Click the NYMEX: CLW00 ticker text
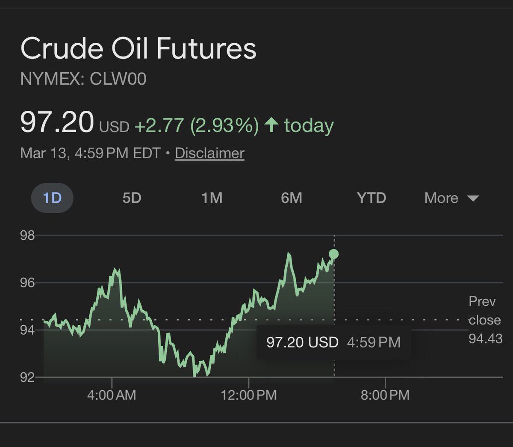513x447 pixels. (83, 79)
